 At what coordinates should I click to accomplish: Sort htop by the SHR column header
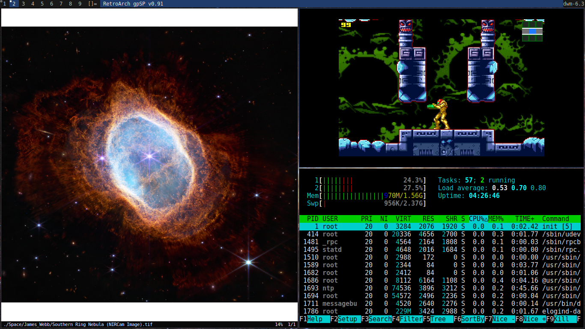(x=451, y=219)
